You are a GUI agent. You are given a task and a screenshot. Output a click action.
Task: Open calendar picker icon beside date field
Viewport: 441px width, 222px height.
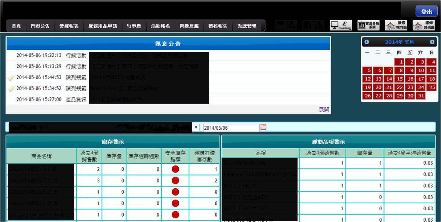tap(263, 127)
